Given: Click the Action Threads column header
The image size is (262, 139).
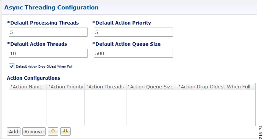Looking at the screenshot, I should coord(105,86).
